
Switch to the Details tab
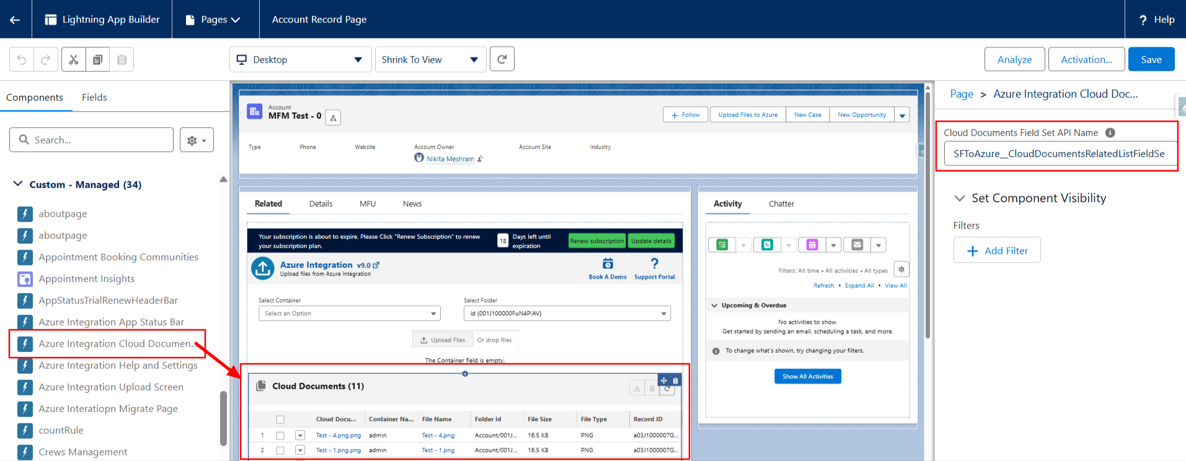pyautogui.click(x=321, y=204)
